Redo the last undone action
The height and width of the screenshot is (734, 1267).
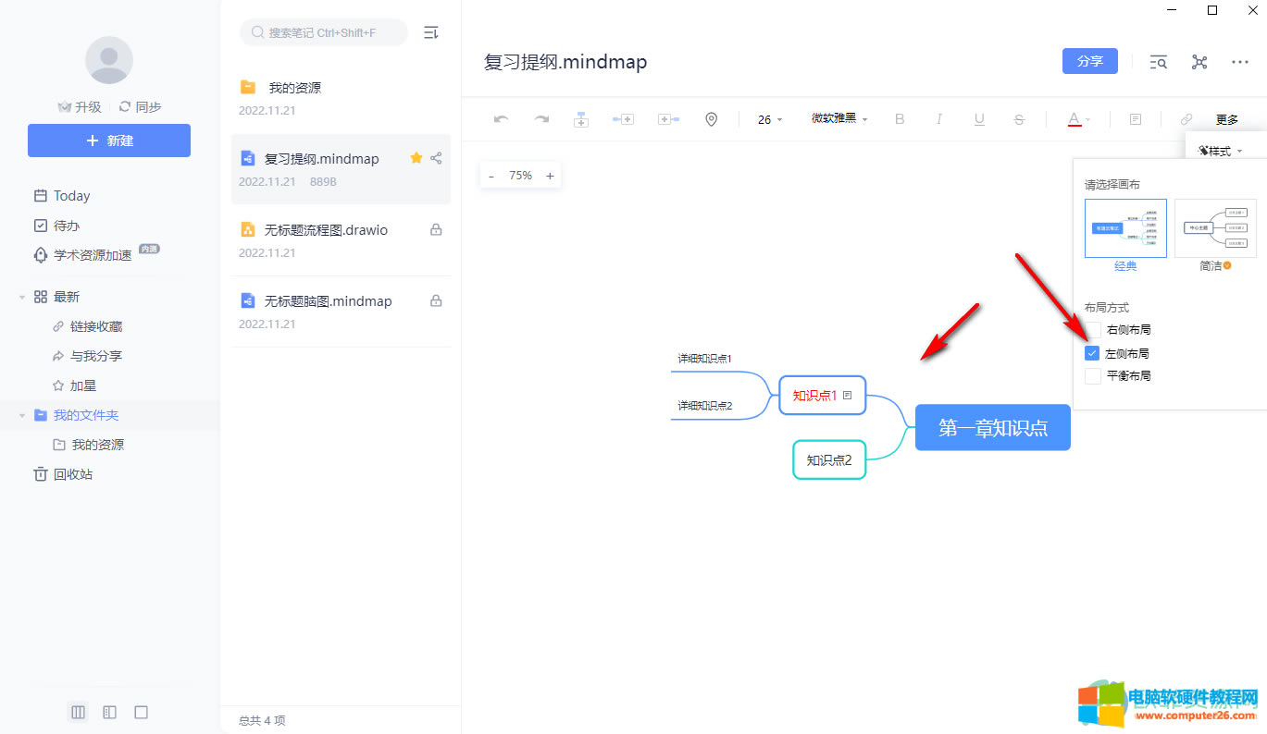[541, 119]
